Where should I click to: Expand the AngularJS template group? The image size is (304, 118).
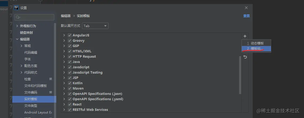click(64, 35)
